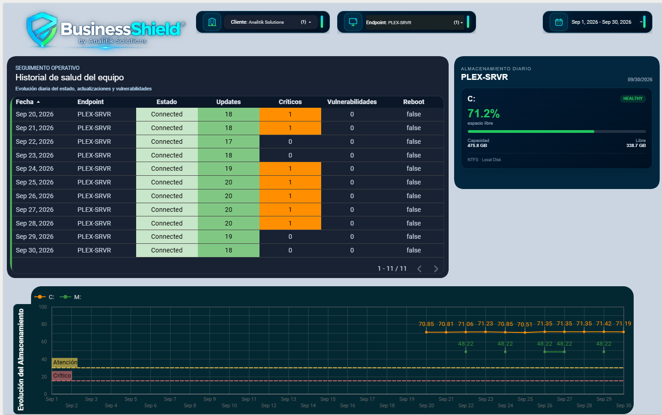Select the Sep 30, 2026 date cell
The height and width of the screenshot is (415, 662).
[35, 250]
